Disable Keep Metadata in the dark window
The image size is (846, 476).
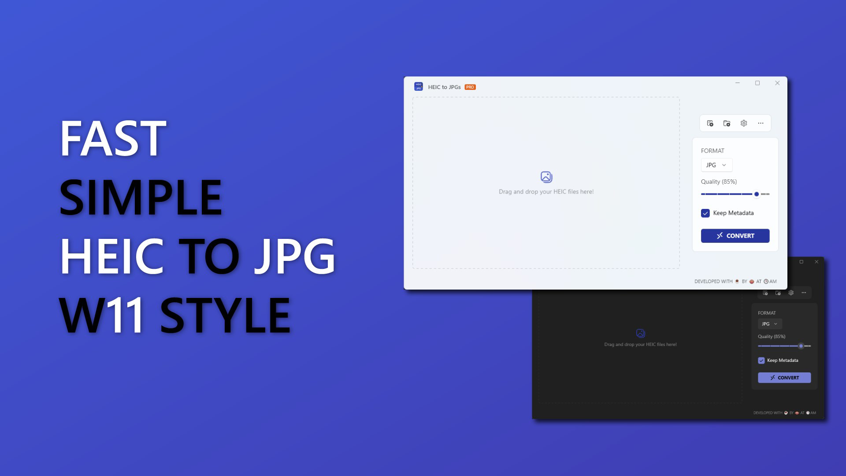click(x=761, y=361)
